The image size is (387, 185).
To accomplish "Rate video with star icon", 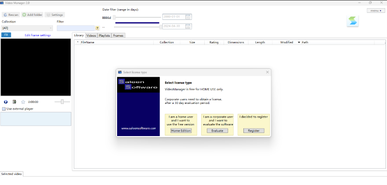I will pyautogui.click(x=23, y=102).
